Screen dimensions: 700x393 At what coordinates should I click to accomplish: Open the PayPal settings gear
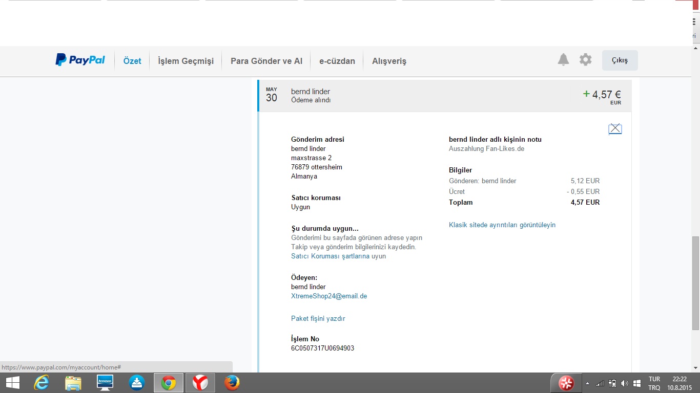pyautogui.click(x=585, y=60)
